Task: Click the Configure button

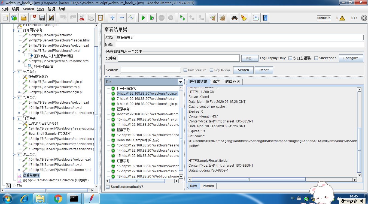Action: (351, 58)
